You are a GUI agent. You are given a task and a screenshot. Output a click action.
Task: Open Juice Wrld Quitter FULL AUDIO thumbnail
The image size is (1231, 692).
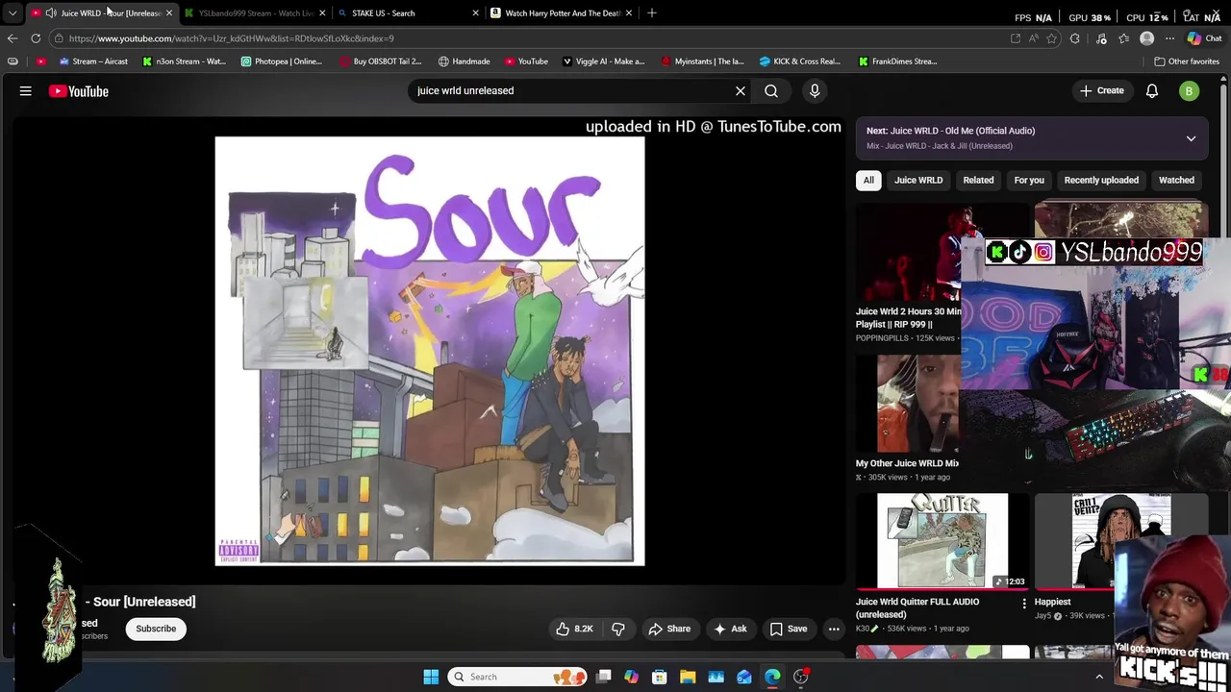coord(942,541)
